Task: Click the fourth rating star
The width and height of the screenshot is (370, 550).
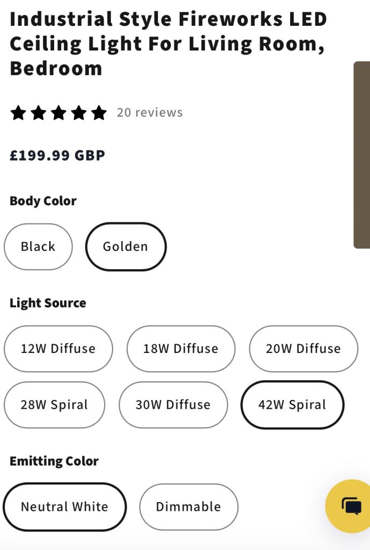Action: [78, 113]
